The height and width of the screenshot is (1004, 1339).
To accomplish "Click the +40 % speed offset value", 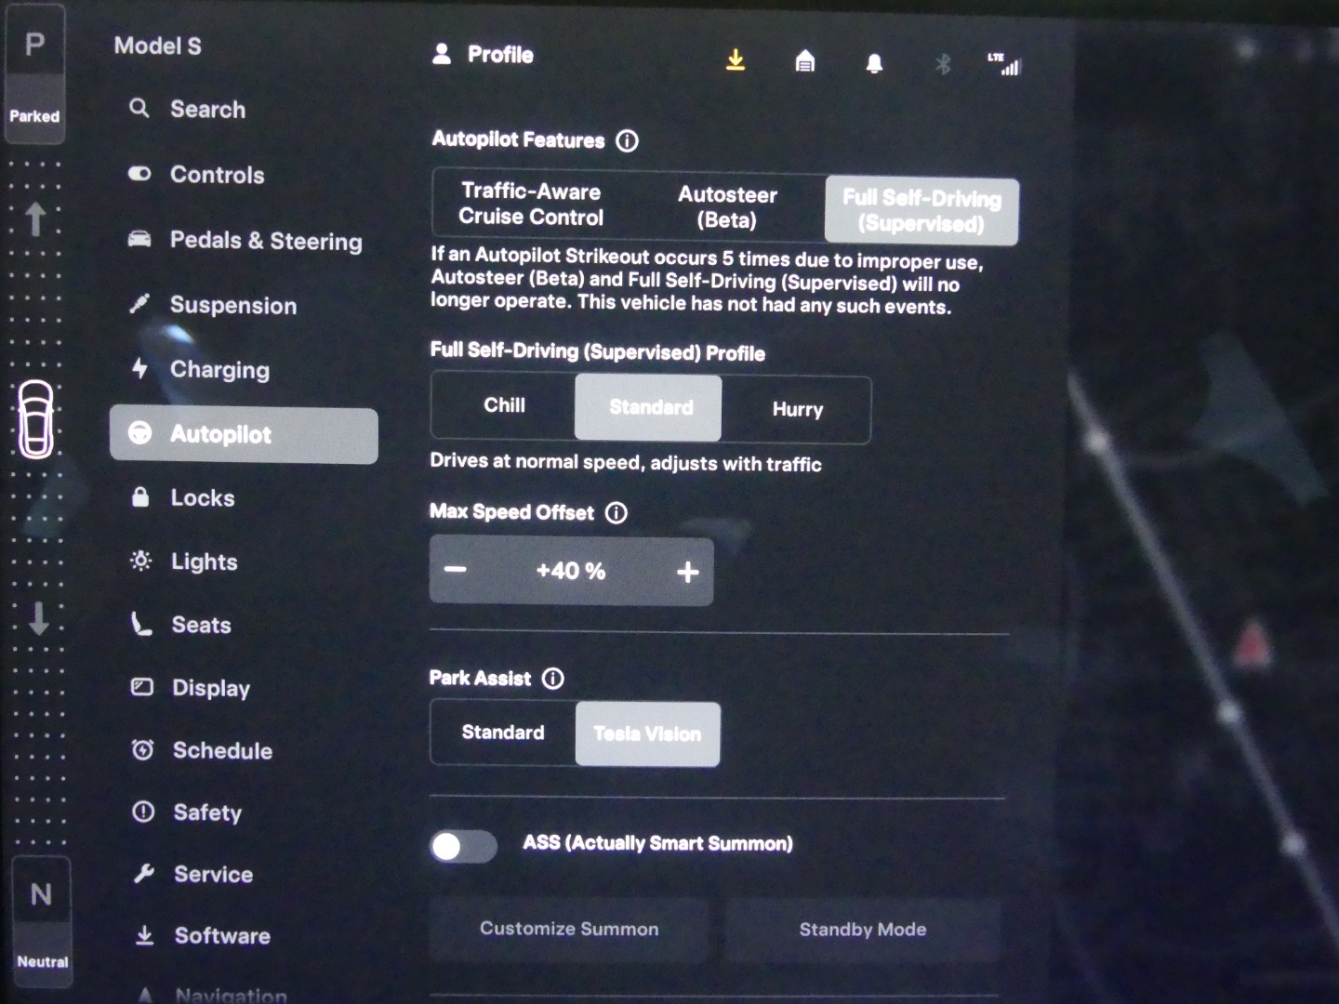I will (571, 571).
